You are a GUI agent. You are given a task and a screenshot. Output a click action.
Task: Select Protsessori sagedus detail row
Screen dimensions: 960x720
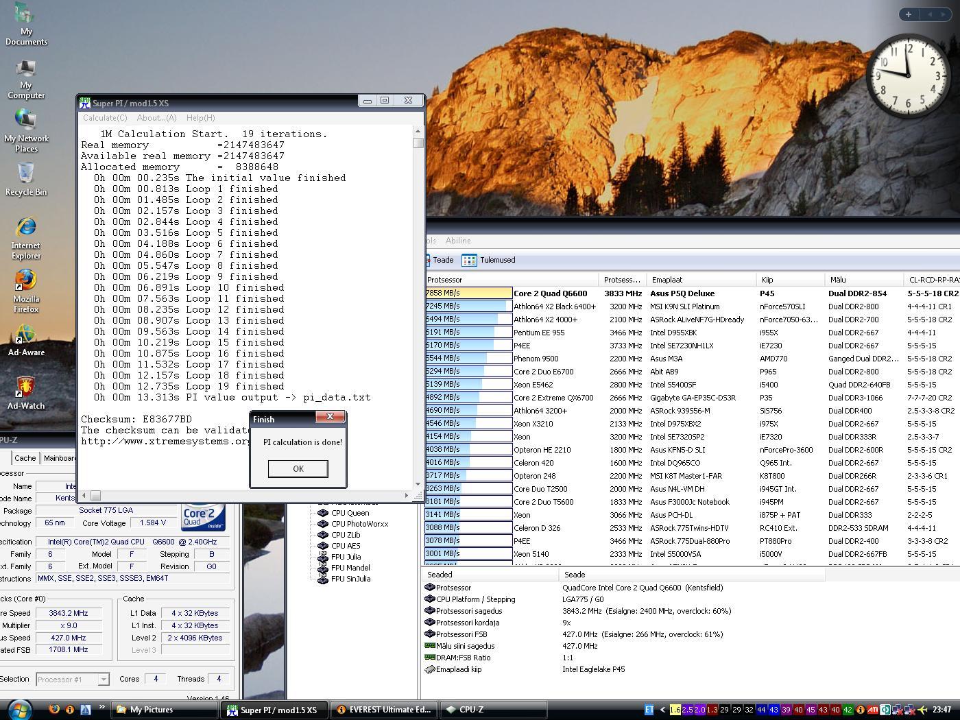pos(578,611)
